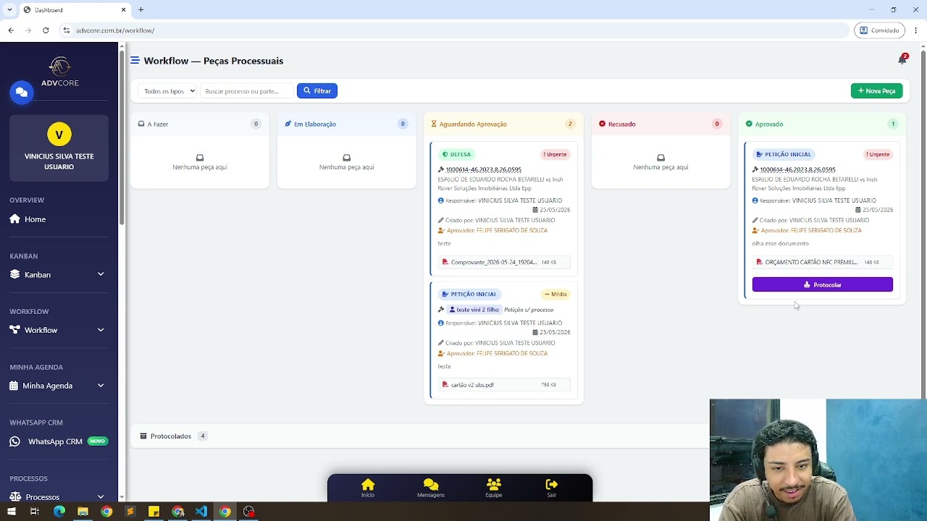The height and width of the screenshot is (521, 927).
Task: Click Início in the bottom navigation
Action: pos(368,488)
